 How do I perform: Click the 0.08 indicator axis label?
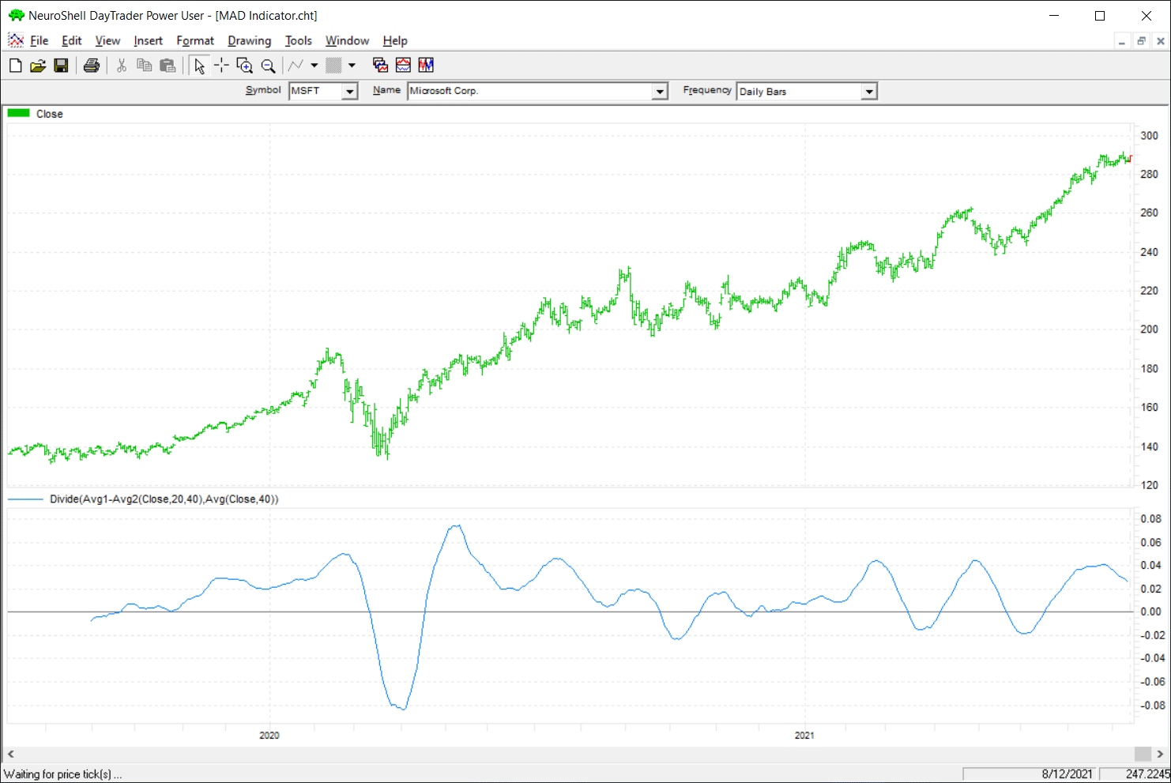(1151, 519)
